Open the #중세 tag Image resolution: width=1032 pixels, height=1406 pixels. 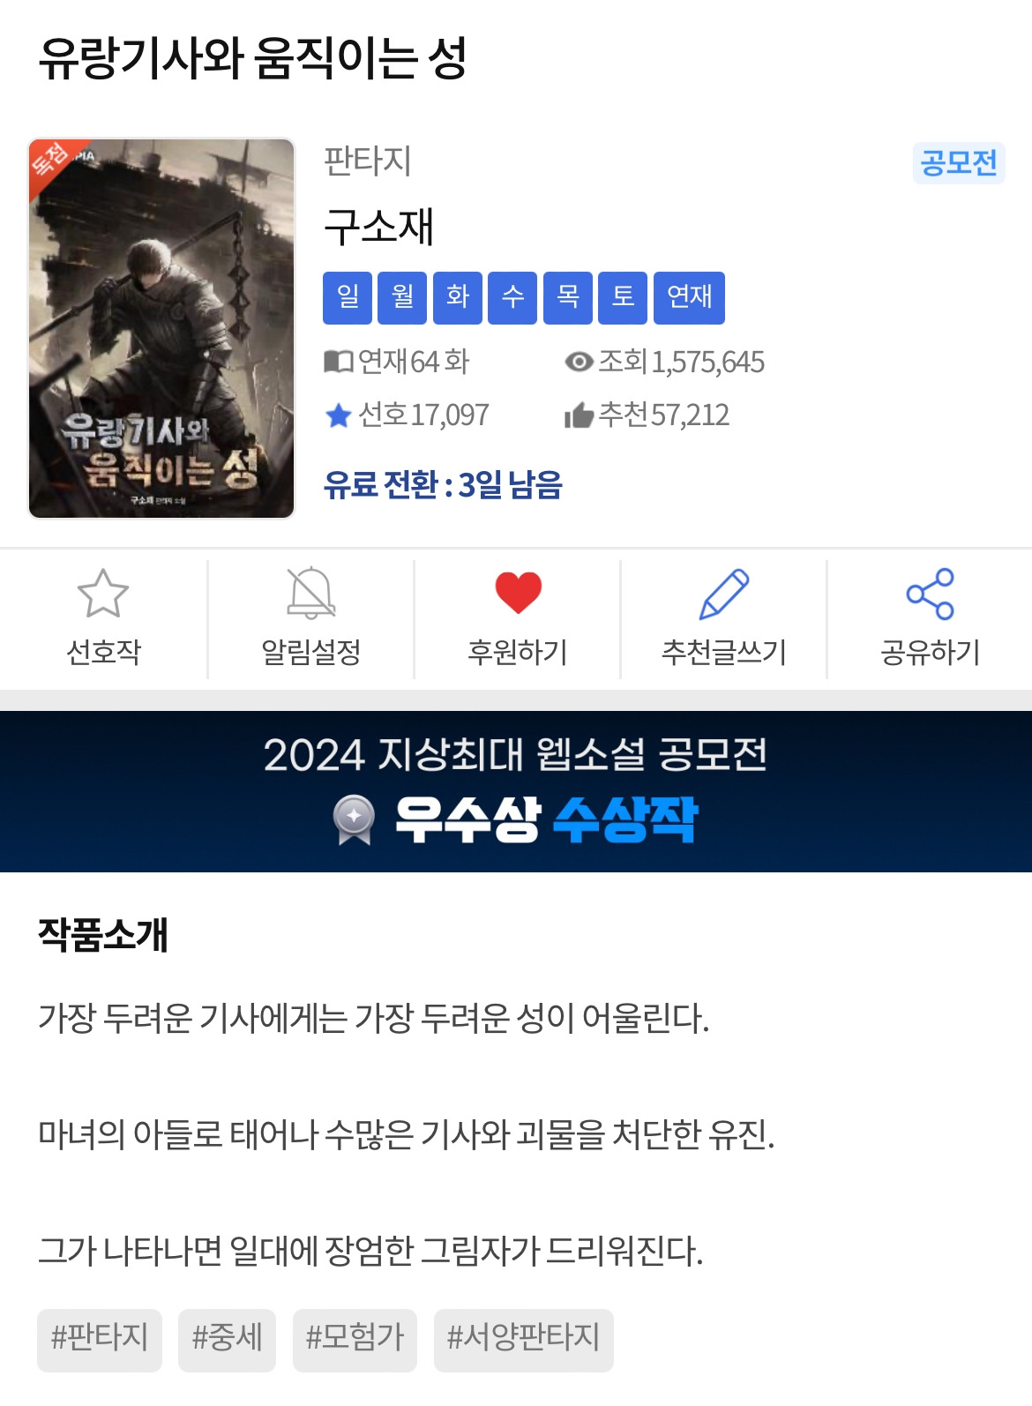click(x=227, y=1340)
